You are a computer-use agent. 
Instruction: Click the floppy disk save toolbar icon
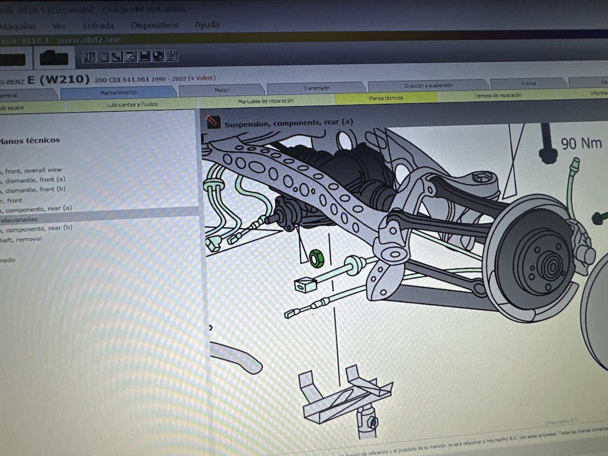(x=144, y=56)
